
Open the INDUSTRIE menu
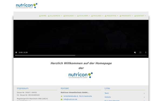(111, 16)
